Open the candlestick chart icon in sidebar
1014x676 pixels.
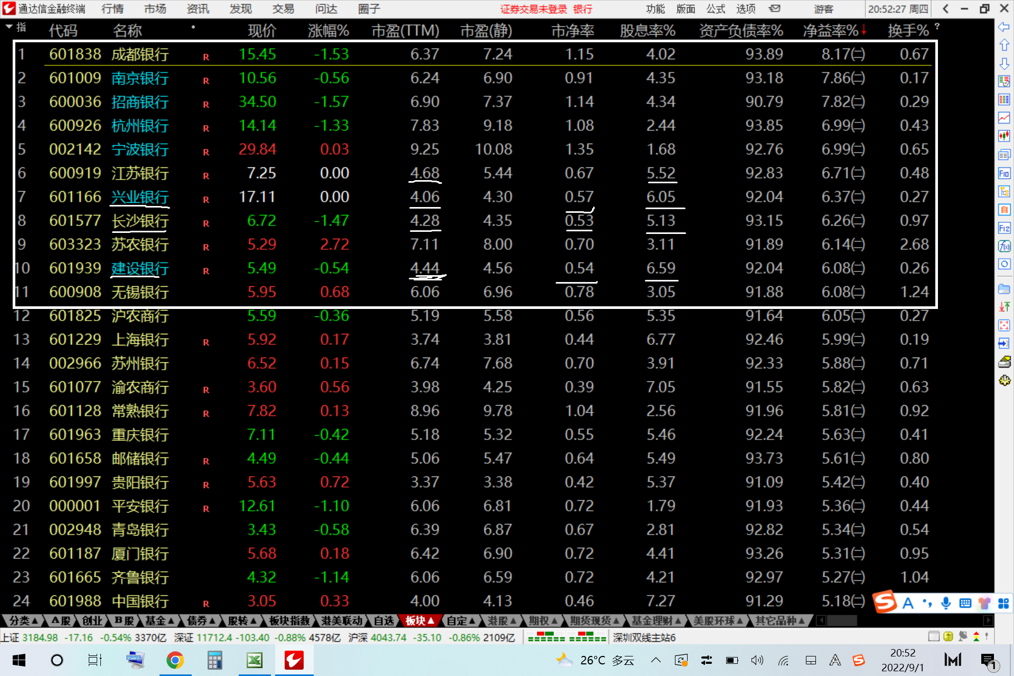pyautogui.click(x=1004, y=136)
